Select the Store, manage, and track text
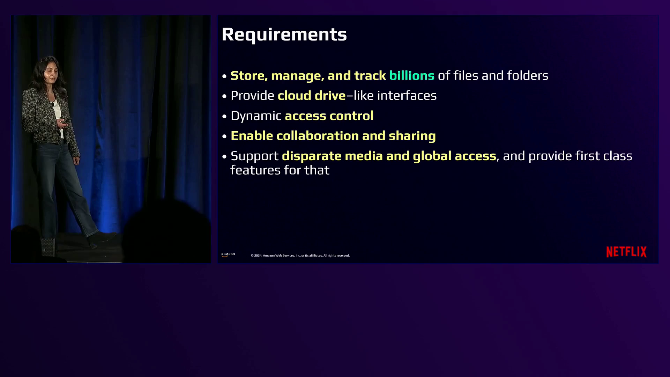This screenshot has height=377, width=670. pyautogui.click(x=308, y=76)
